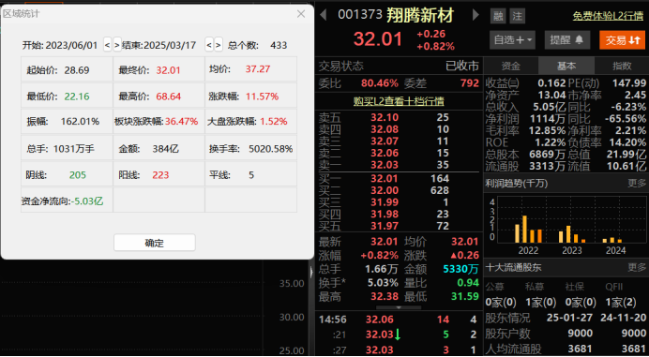Expand quote details with down arrow under 最高
The width and height of the screenshot is (649, 357).
pos(399,307)
